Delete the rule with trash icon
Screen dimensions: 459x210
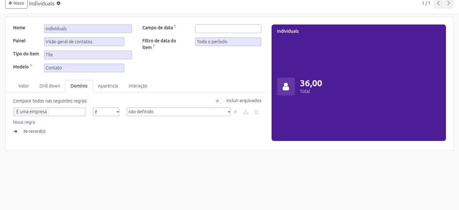tap(256, 112)
